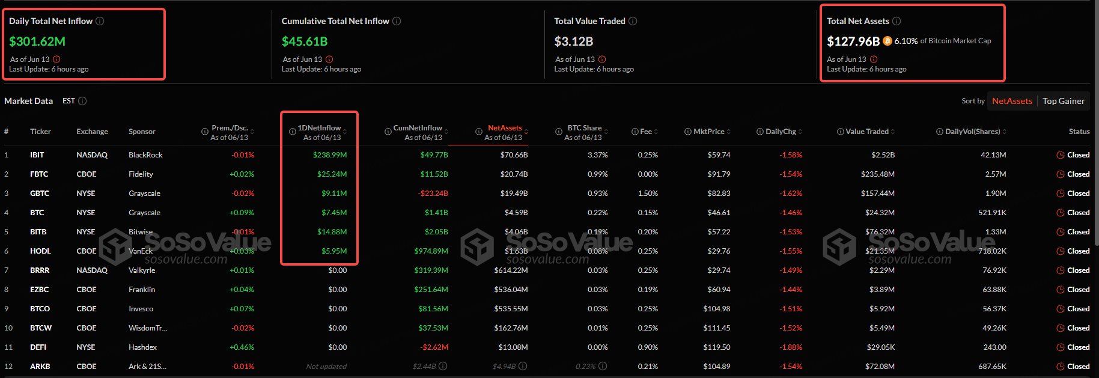Image resolution: width=1099 pixels, height=378 pixels.
Task: Open the HODL ticker row
Action: point(547,251)
